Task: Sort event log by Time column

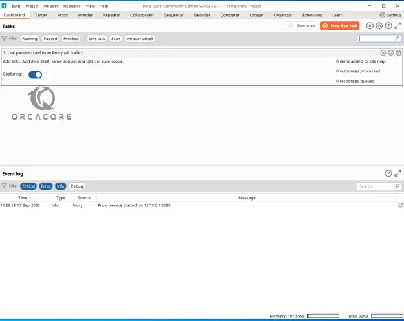Action: (x=25, y=198)
